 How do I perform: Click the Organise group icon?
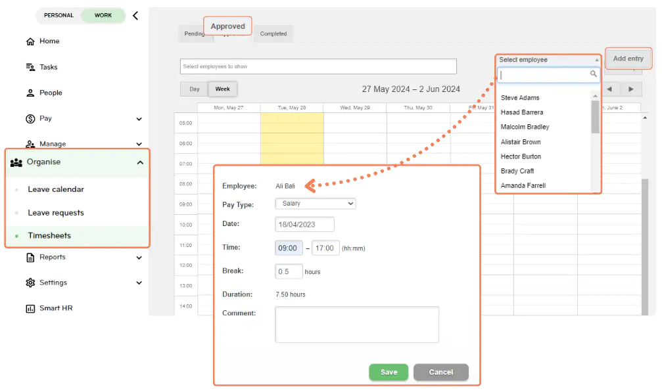pos(16,162)
